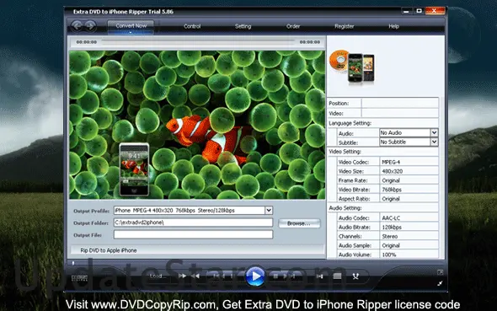This screenshot has height=311, width=497.
Task: Click the top time seek bar
Action: [198, 42]
